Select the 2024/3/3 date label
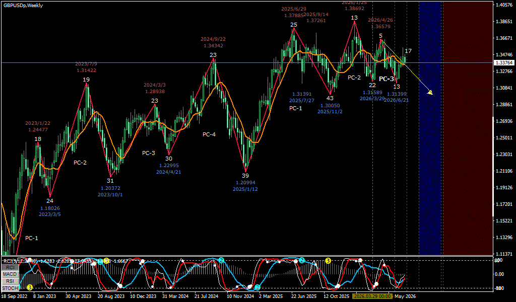The height and width of the screenshot is (302, 516). 155,85
